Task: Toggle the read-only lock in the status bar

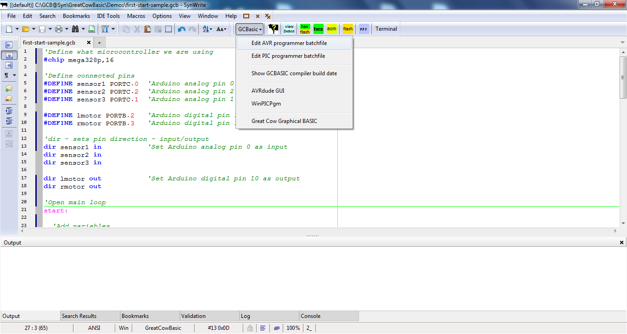Action: click(250, 328)
